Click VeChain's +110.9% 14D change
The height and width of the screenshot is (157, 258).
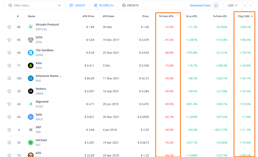pos(245,143)
